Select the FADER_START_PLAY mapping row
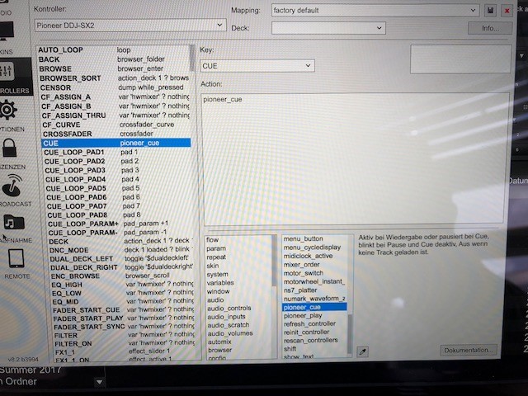528x396 pixels. 124,318
